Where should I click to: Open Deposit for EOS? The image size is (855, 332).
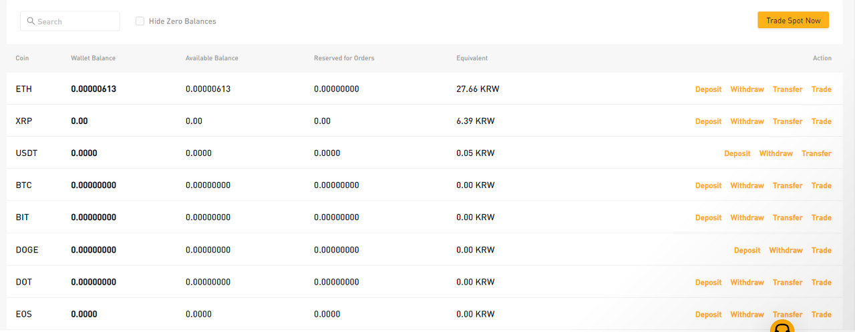coord(708,314)
